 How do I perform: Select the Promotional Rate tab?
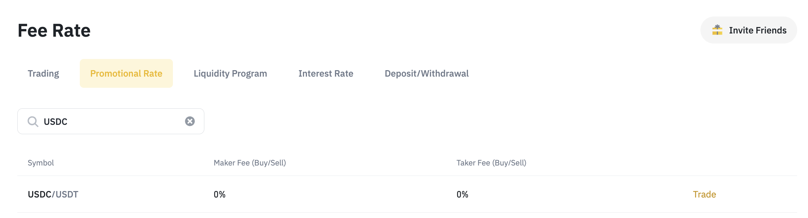126,73
